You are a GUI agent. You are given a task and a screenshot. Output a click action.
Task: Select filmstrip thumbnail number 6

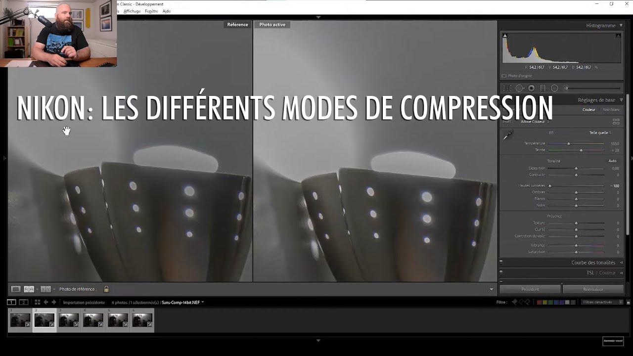click(x=142, y=320)
